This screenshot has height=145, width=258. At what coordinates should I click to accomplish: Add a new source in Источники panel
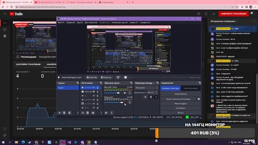click(x=83, y=113)
